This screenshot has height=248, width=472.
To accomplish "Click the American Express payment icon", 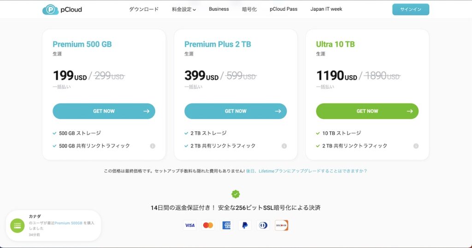I will (226, 225).
